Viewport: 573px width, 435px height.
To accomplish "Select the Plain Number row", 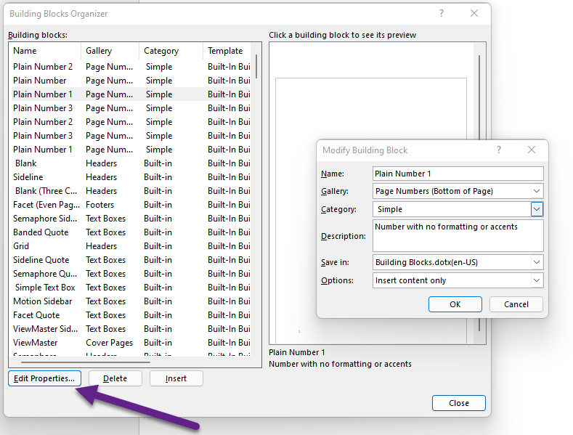I will (x=131, y=81).
